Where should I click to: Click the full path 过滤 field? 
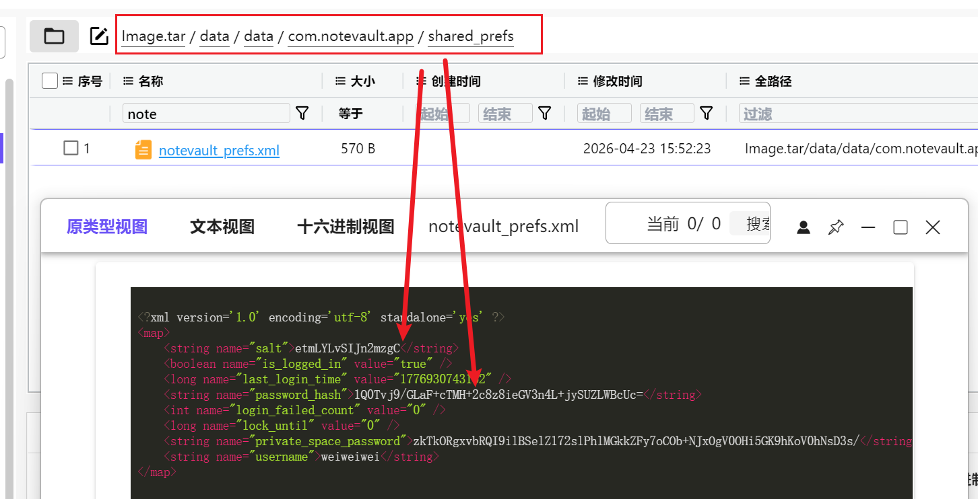[858, 113]
